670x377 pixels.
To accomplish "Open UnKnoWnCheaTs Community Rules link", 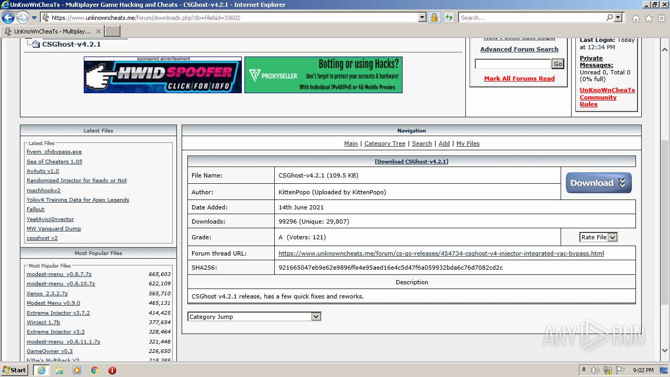I will [607, 97].
